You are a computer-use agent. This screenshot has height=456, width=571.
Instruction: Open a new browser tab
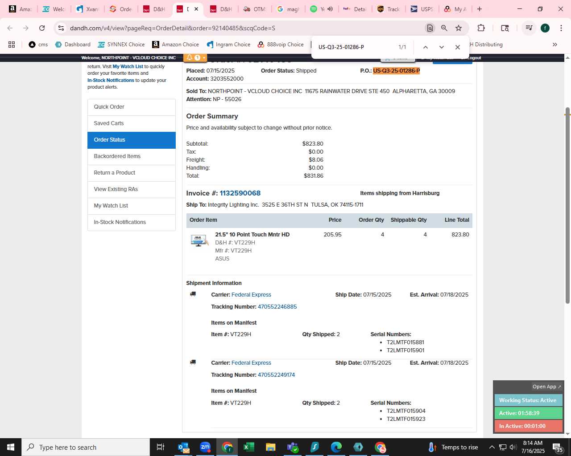click(x=480, y=9)
